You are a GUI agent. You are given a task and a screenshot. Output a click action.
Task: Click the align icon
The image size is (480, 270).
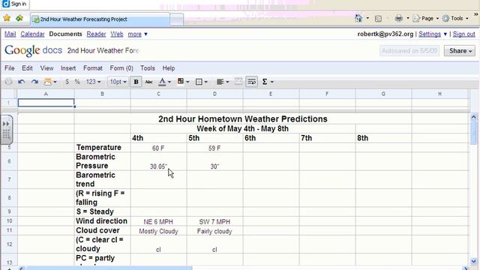point(220,82)
